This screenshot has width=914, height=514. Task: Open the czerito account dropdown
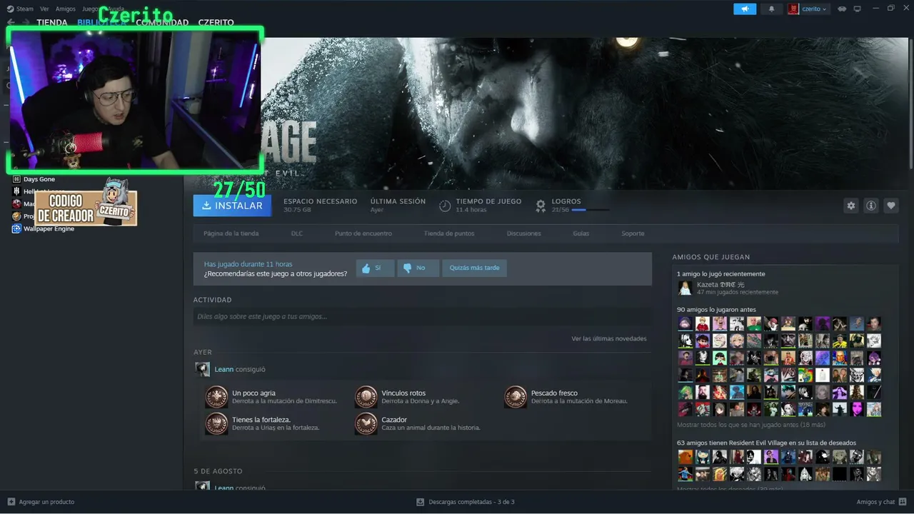point(808,9)
